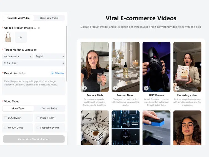
Task: Play the Product Pitch video preview
Action: (x=84, y=88)
